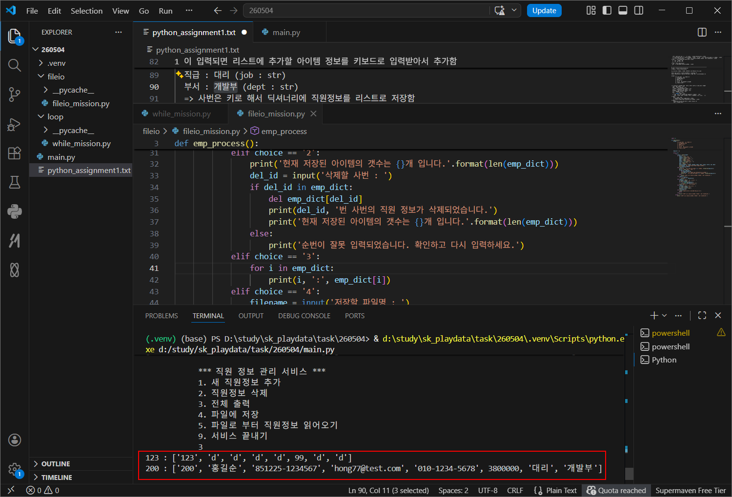Expand the OUTLINE section
Viewport: 732px width, 497px height.
(81, 464)
